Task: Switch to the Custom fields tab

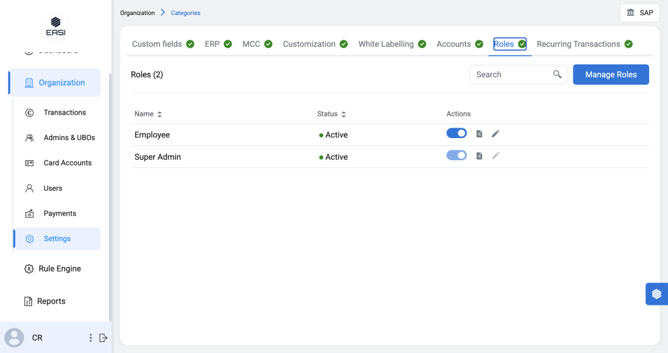Action: point(157,44)
